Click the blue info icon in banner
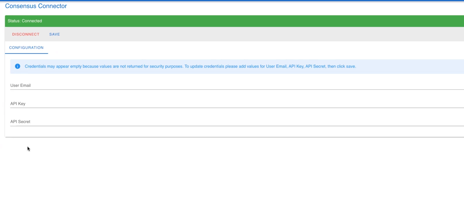 point(18,66)
